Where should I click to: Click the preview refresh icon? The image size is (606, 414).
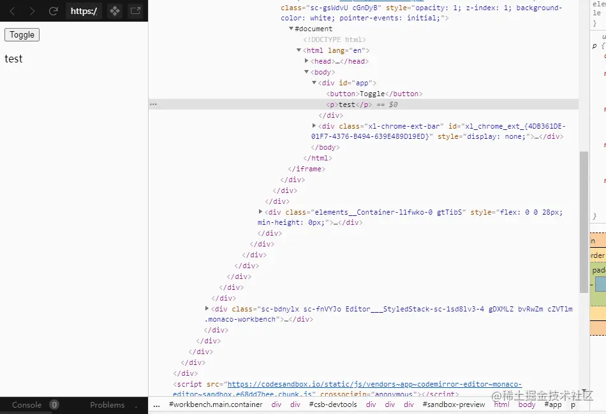[x=54, y=11]
